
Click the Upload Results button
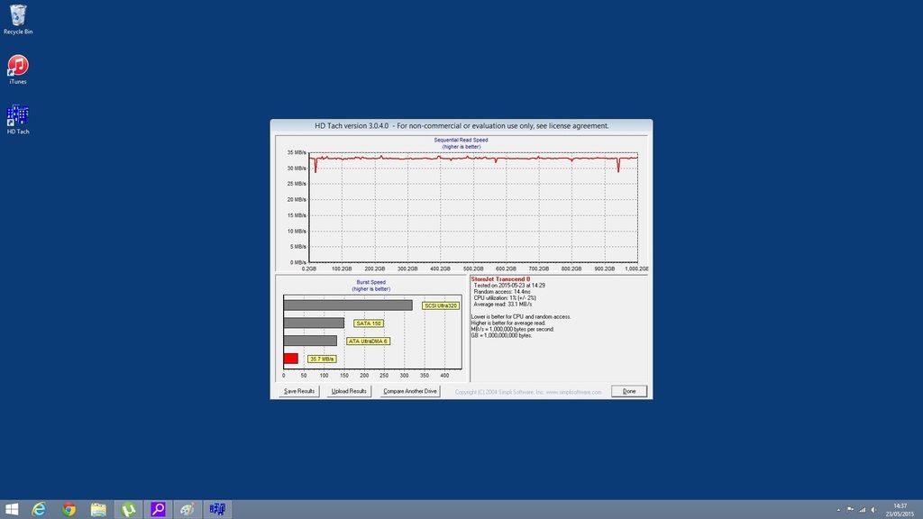(349, 391)
